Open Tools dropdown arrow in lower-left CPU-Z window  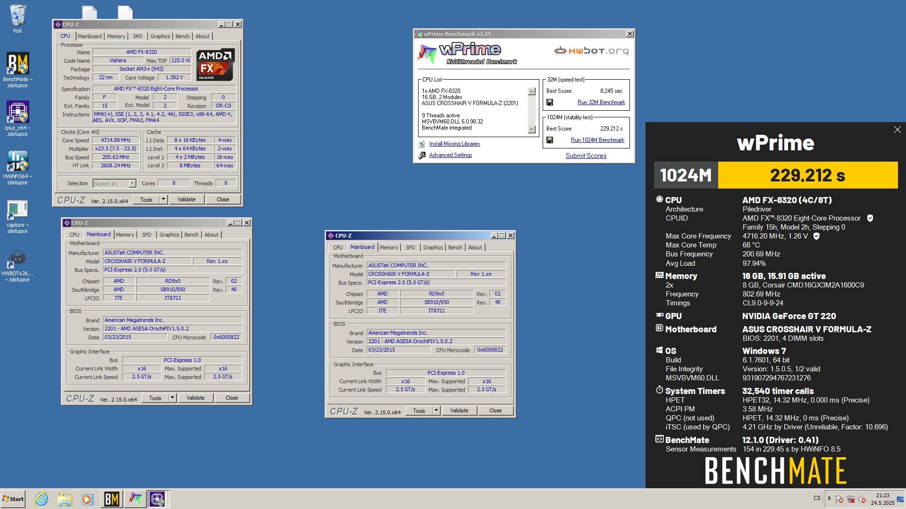pos(172,398)
